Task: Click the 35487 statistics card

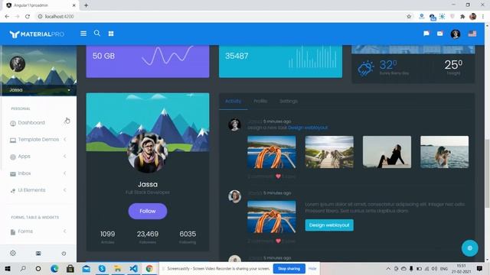Action: (281, 61)
